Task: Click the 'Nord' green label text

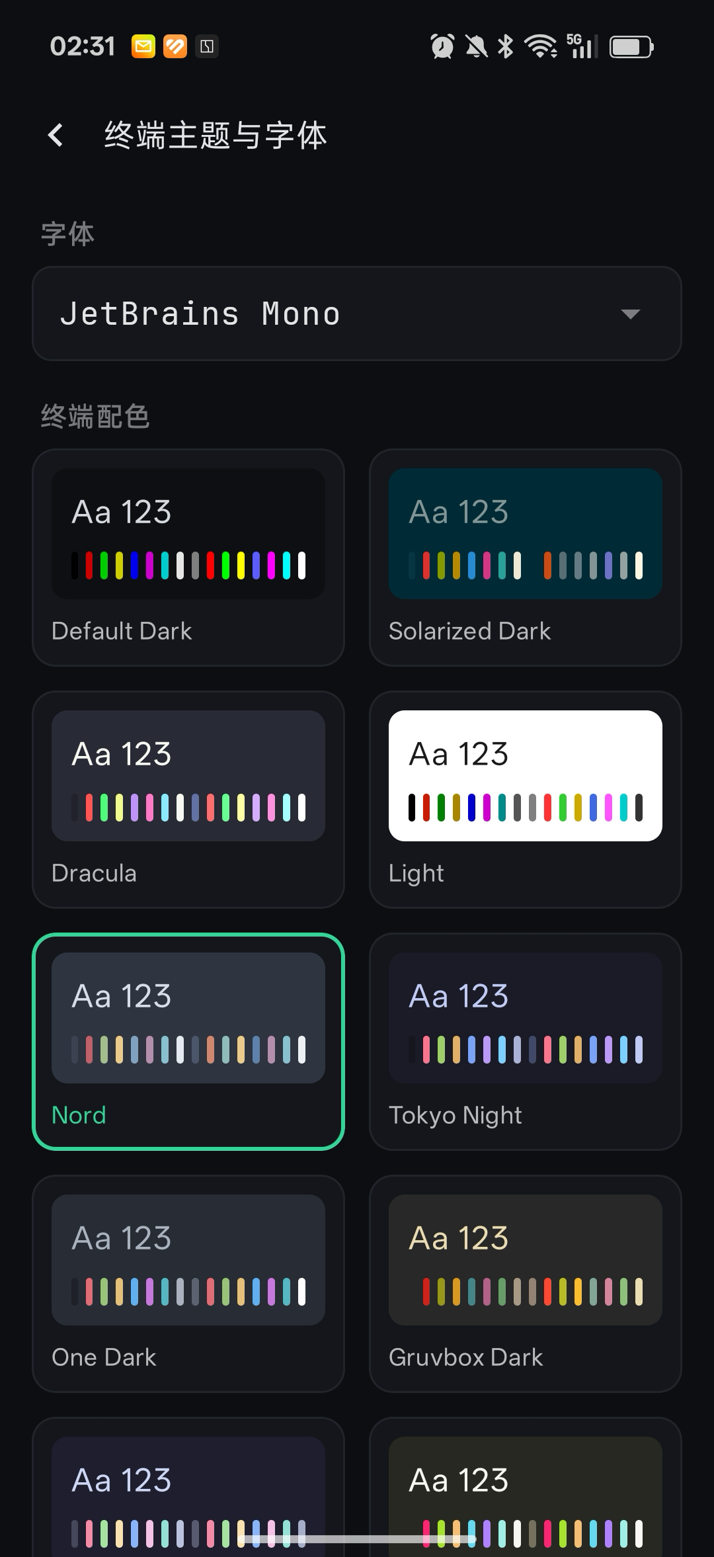Action: [79, 1115]
